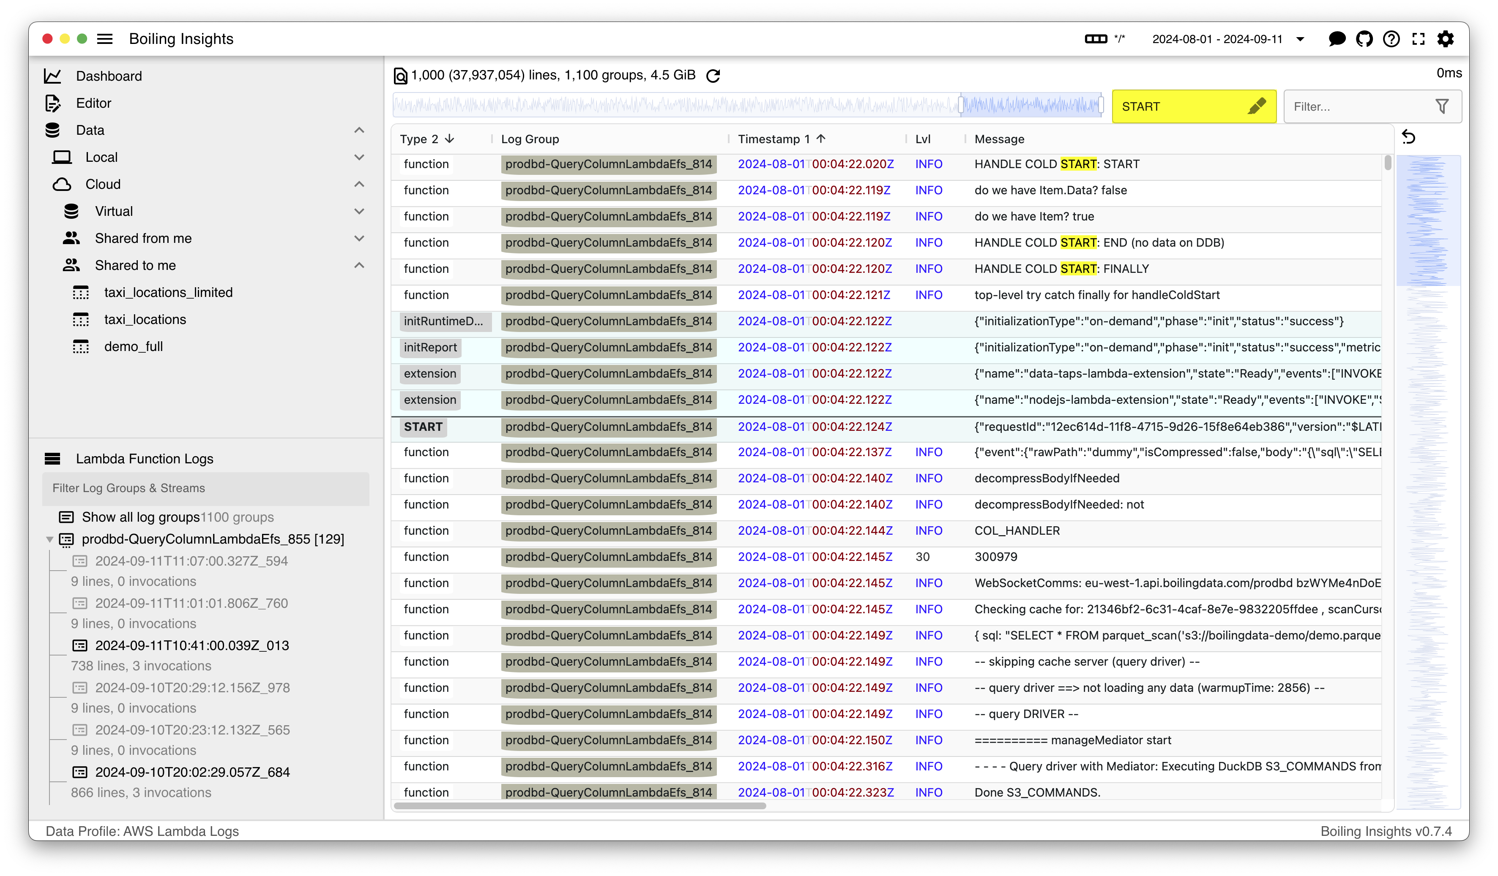Click the undo reset columns icon
This screenshot has width=1498, height=876.
[1408, 137]
